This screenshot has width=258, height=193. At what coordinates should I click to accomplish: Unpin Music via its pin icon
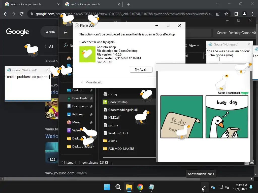point(91,122)
